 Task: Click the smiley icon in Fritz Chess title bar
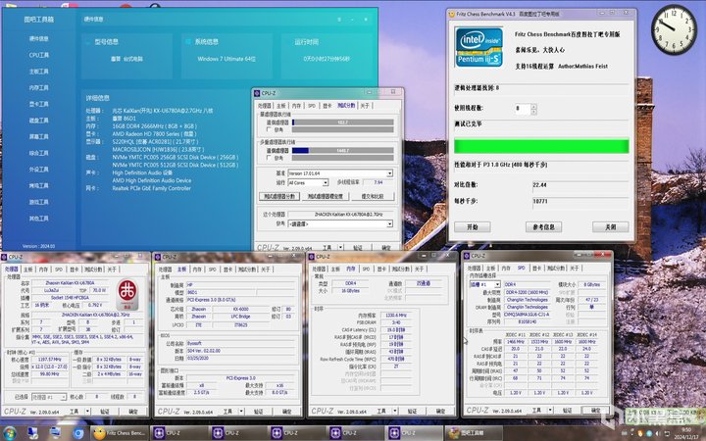click(452, 14)
